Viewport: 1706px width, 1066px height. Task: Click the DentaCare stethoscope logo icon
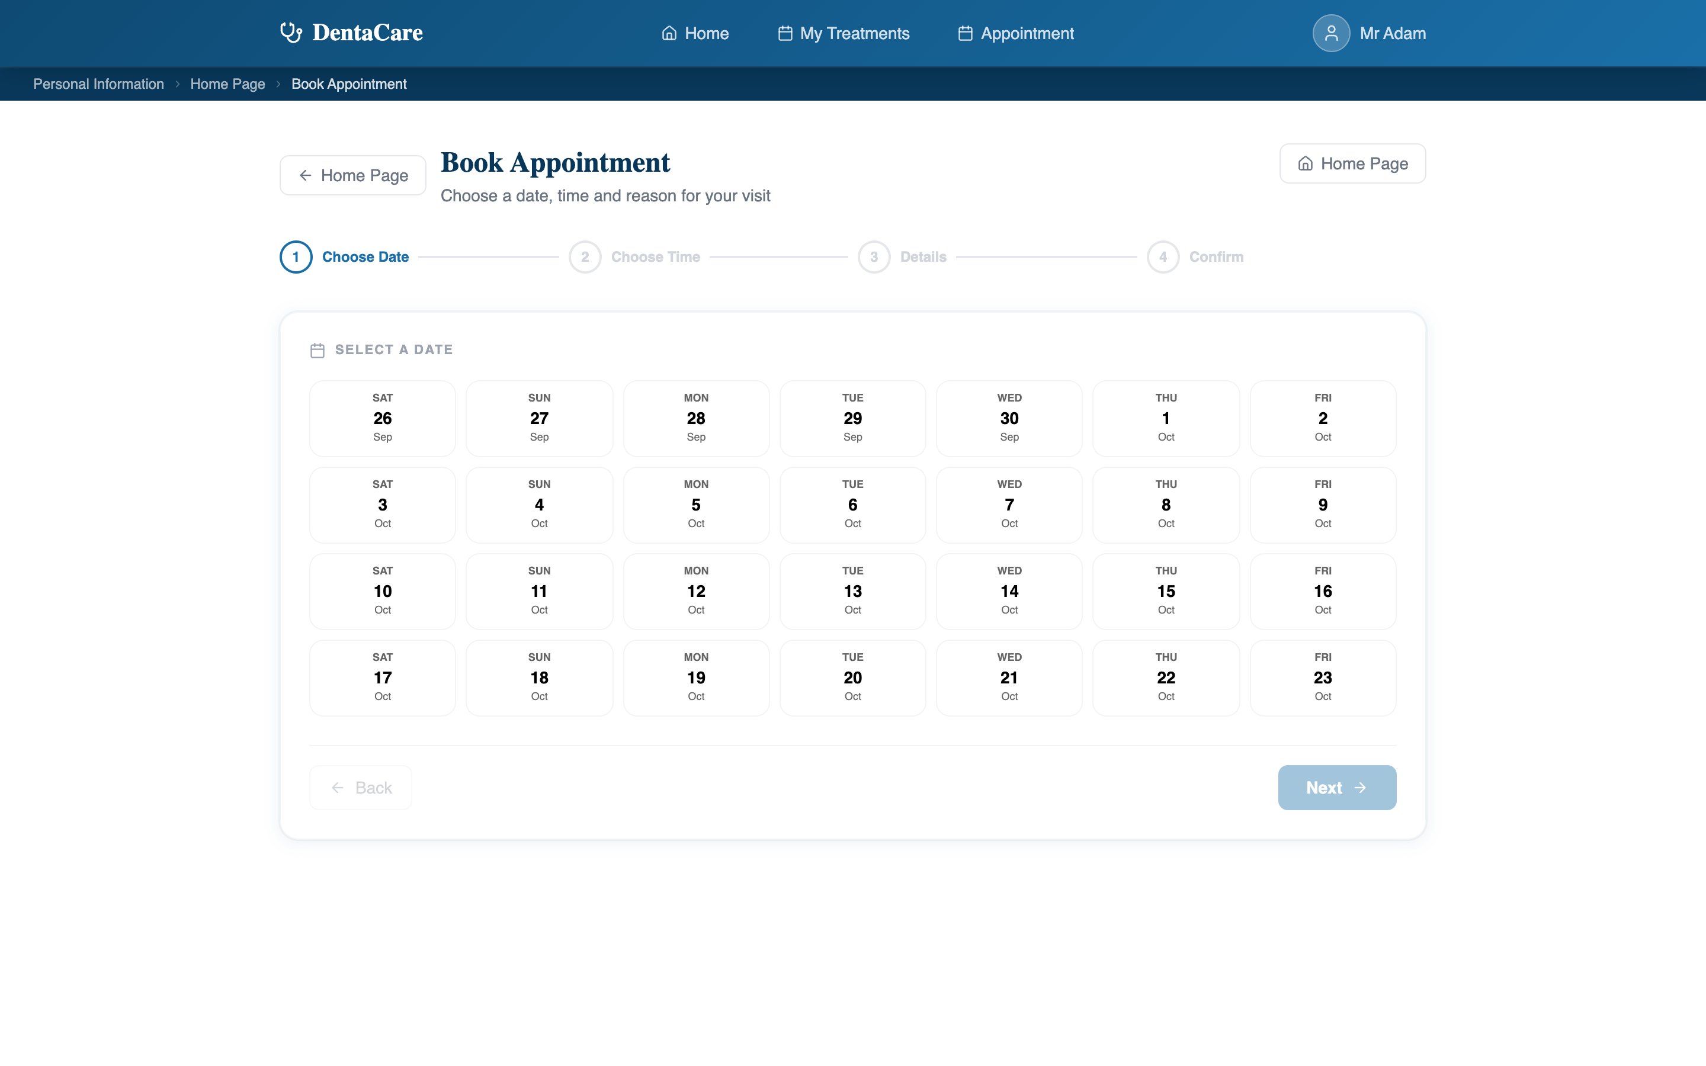[x=291, y=33]
